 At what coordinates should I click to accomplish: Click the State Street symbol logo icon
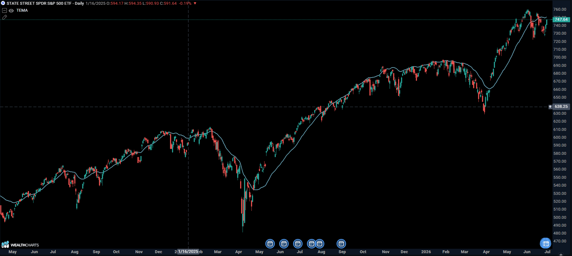(3, 3)
